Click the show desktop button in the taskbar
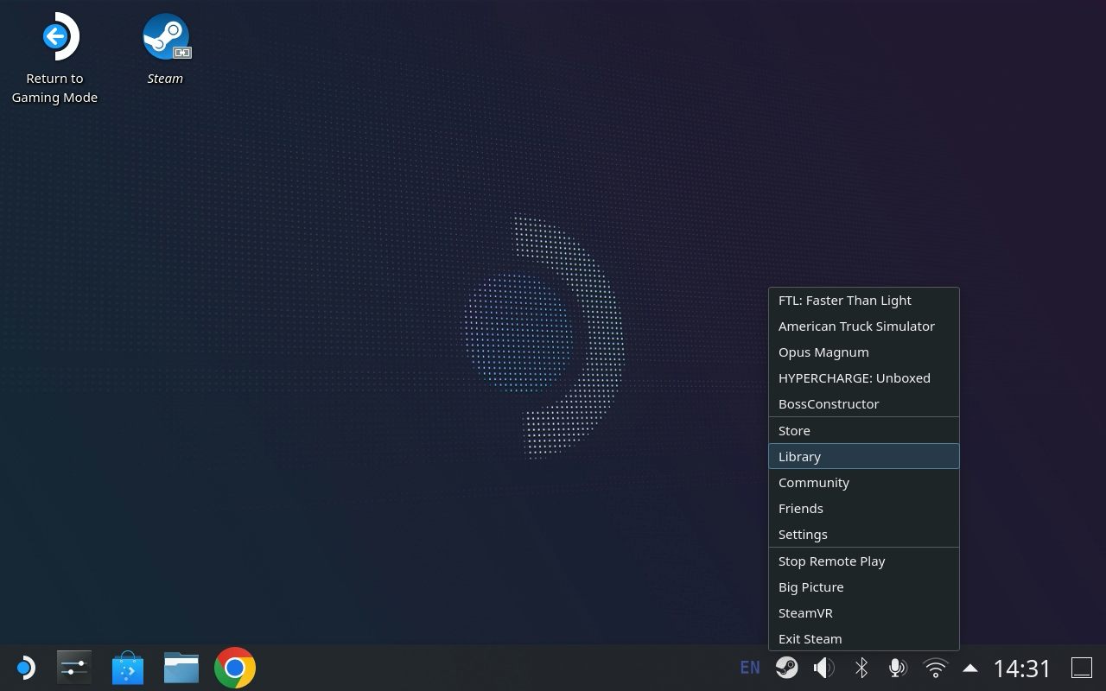This screenshot has height=691, width=1106. point(1082,668)
